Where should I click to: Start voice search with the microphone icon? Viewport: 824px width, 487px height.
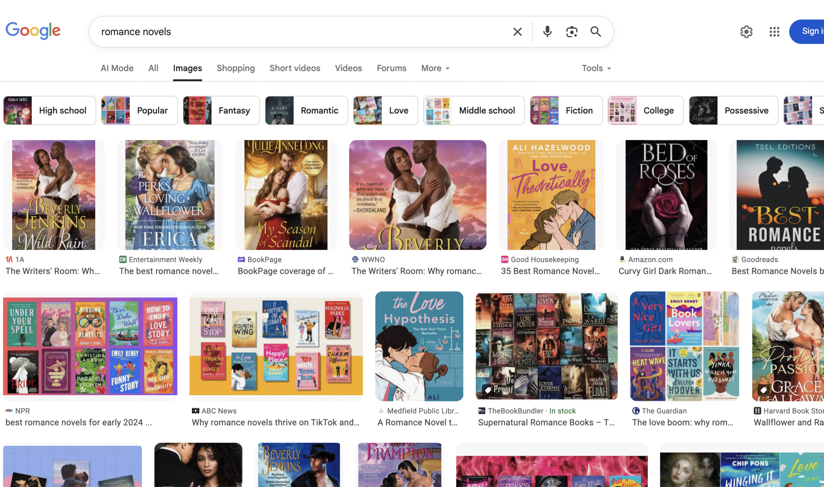point(547,32)
